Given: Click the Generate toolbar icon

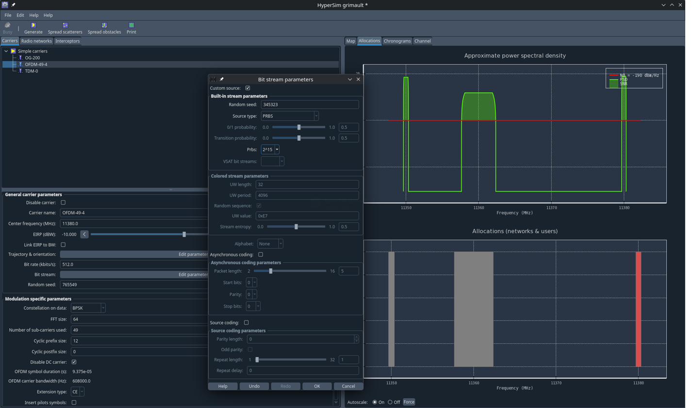Looking at the screenshot, I should pos(33,25).
